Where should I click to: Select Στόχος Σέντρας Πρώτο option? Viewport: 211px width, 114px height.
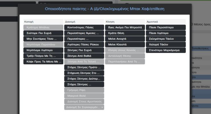click(x=84, y=67)
